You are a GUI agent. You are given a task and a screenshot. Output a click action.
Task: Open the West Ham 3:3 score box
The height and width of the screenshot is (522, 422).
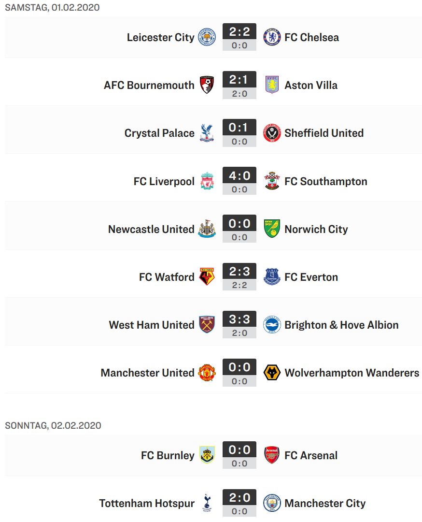click(239, 325)
